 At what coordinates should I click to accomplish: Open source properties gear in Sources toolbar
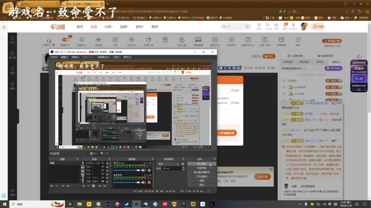tap(94, 186)
